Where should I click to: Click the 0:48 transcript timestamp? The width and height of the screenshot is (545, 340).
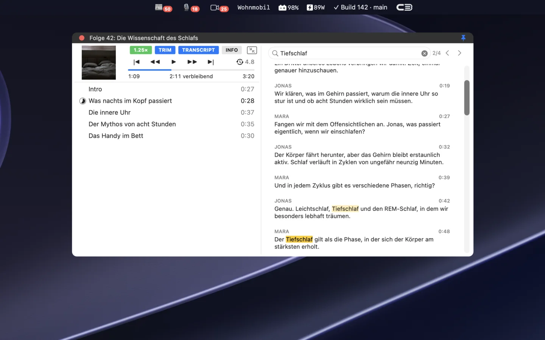pos(444,232)
